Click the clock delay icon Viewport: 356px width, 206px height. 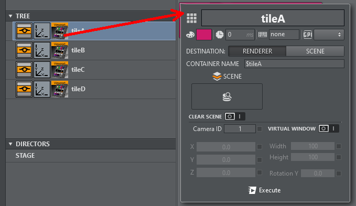pos(219,35)
